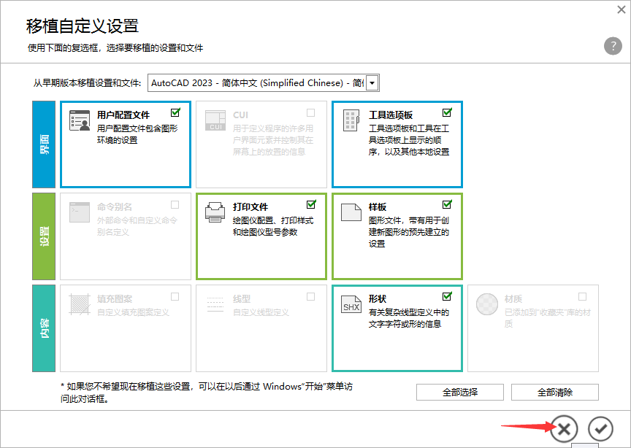Click the 填充图案 hatch icon
Image resolution: width=631 pixels, height=448 pixels.
80,304
